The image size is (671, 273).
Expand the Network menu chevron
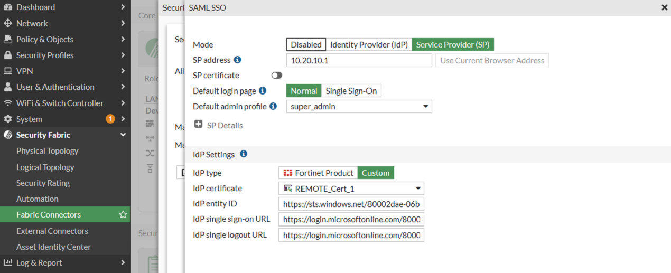tap(123, 23)
